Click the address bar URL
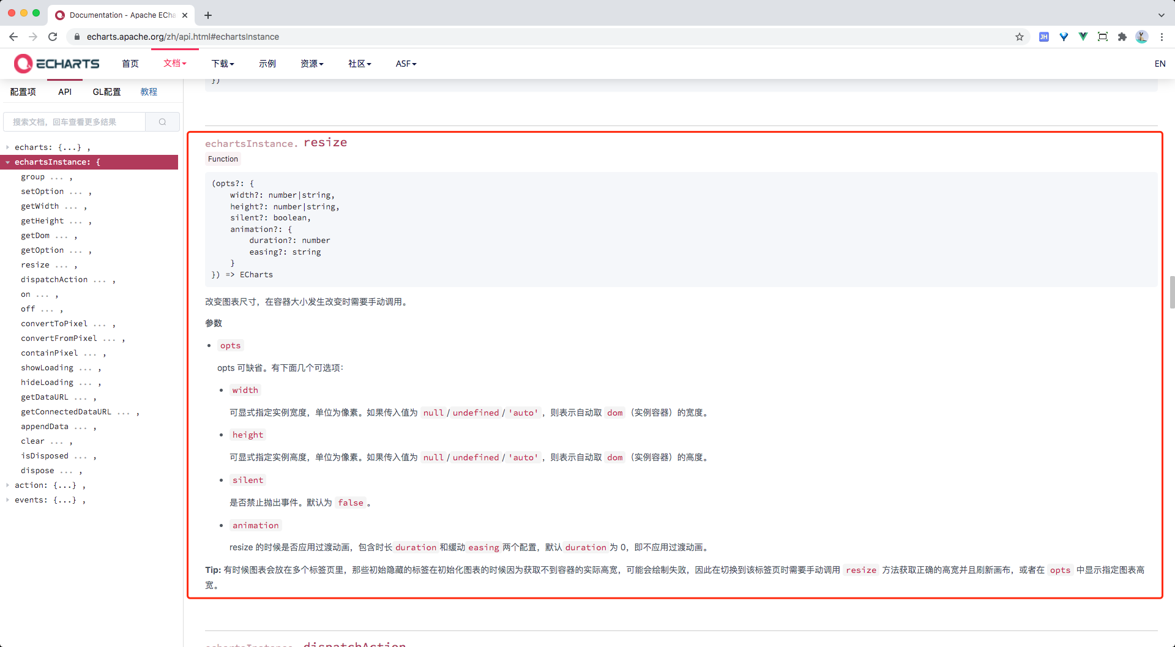1175x647 pixels. 182,37
